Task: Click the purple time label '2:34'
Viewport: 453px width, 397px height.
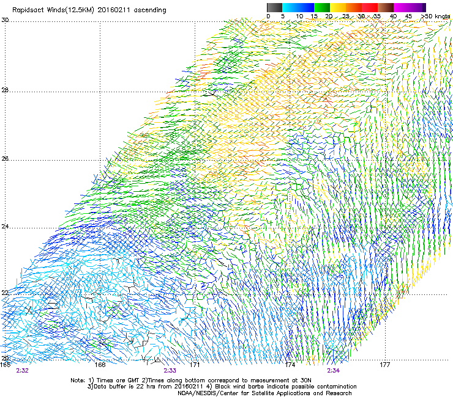Action: click(x=334, y=371)
